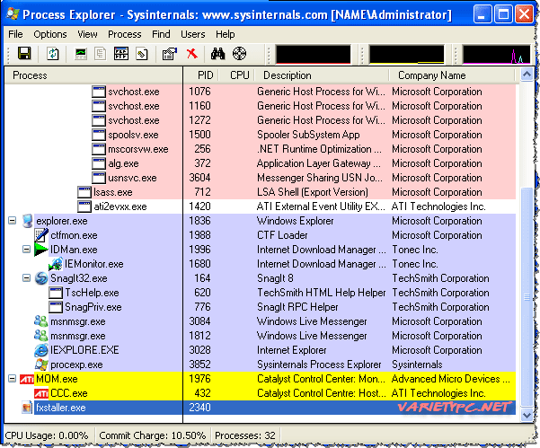The image size is (540, 448).
Task: Click the IEXPLORE.EXE Internet Explorer icon
Action: [41, 350]
